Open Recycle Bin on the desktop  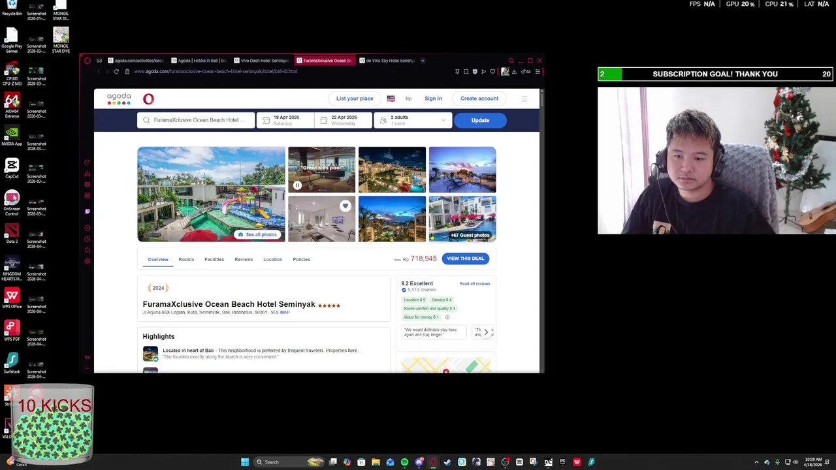(x=12, y=8)
